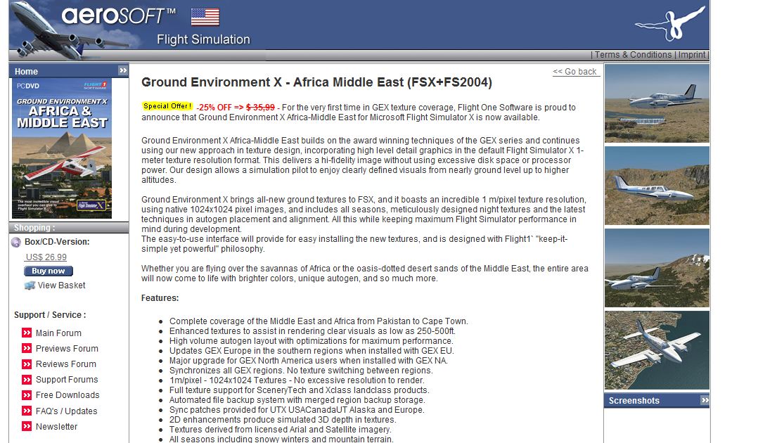The width and height of the screenshot is (758, 443).
Task: Open screenshot thumbnail of plane near snowy mountain
Action: pos(657,268)
